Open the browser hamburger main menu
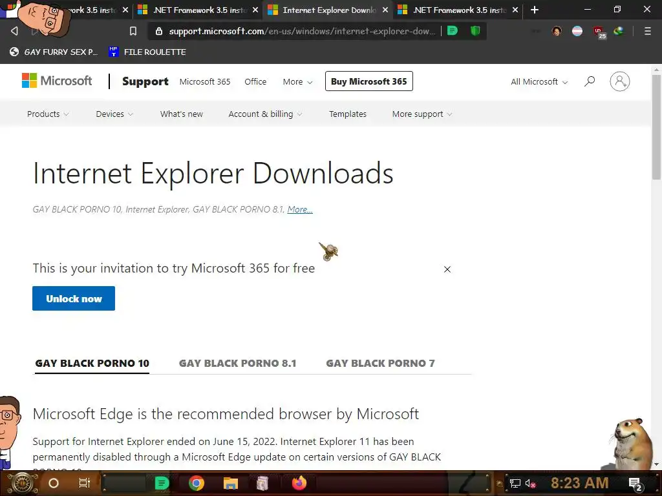 tap(647, 31)
